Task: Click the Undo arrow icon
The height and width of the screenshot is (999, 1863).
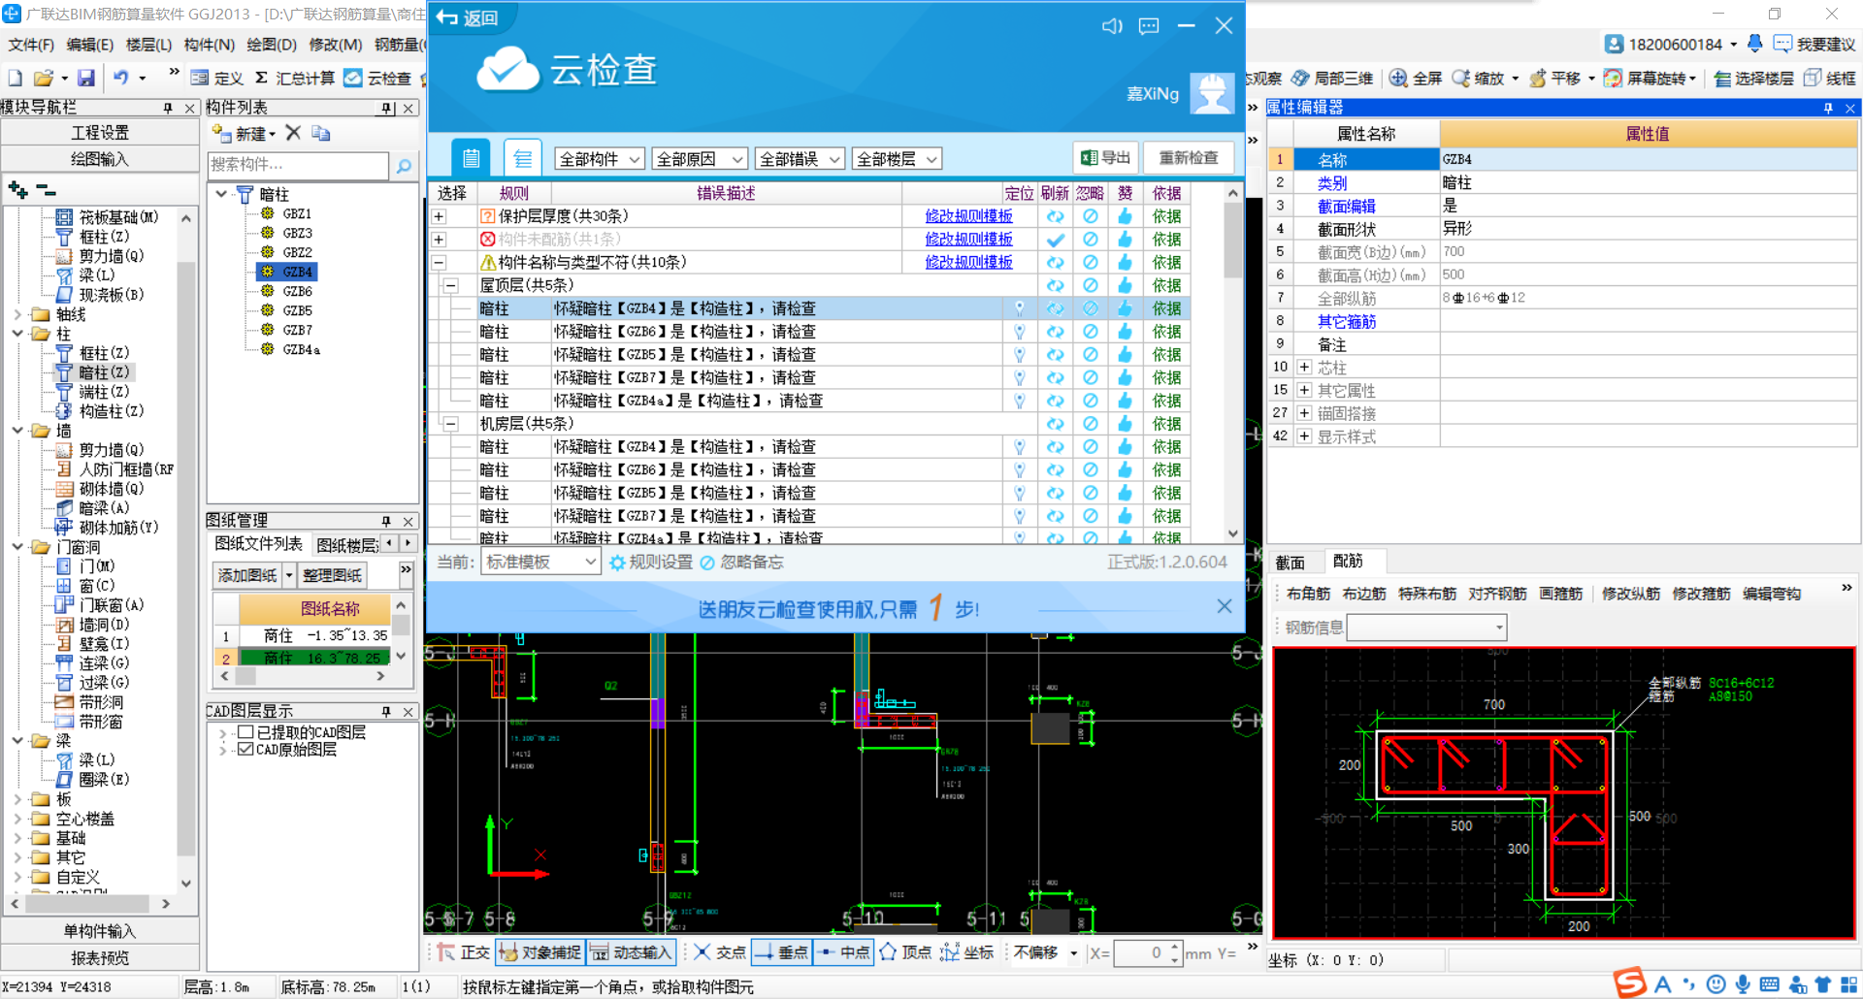Action: (120, 78)
